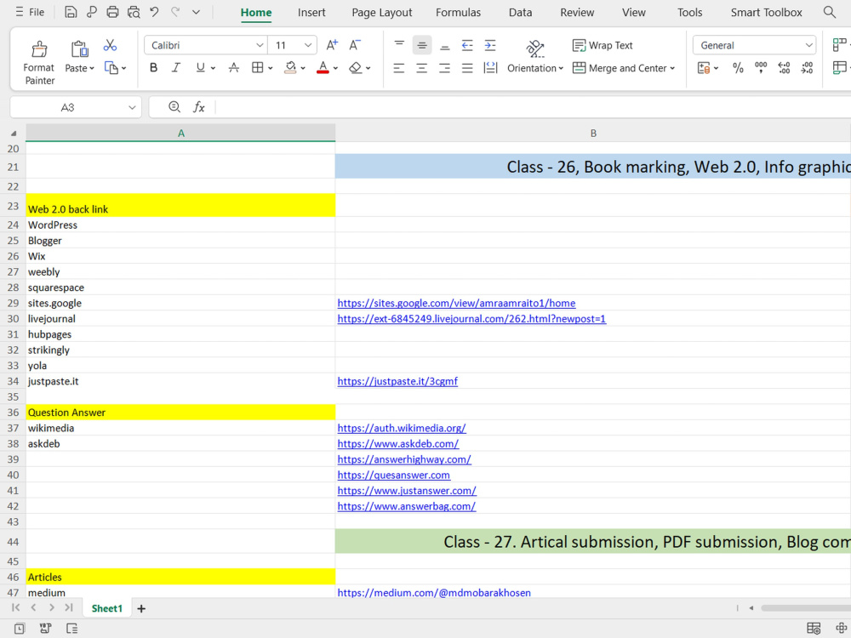Toggle middle vertical alignment

point(422,45)
